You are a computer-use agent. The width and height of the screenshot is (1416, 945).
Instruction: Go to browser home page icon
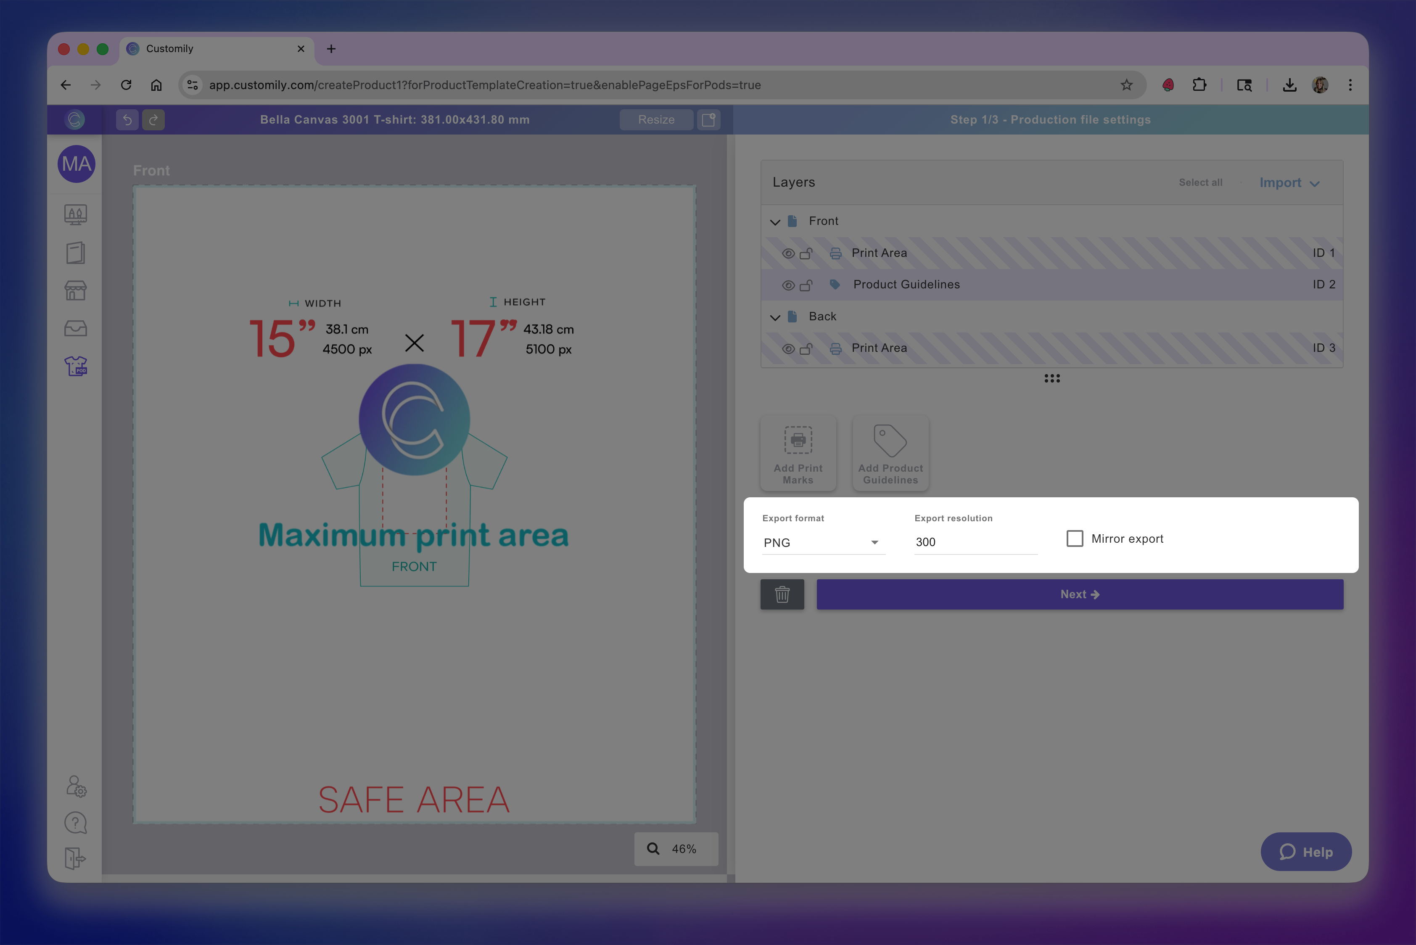tap(156, 85)
